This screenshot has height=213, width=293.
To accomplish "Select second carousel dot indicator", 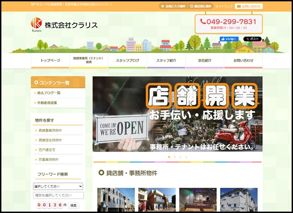I will coord(175,157).
